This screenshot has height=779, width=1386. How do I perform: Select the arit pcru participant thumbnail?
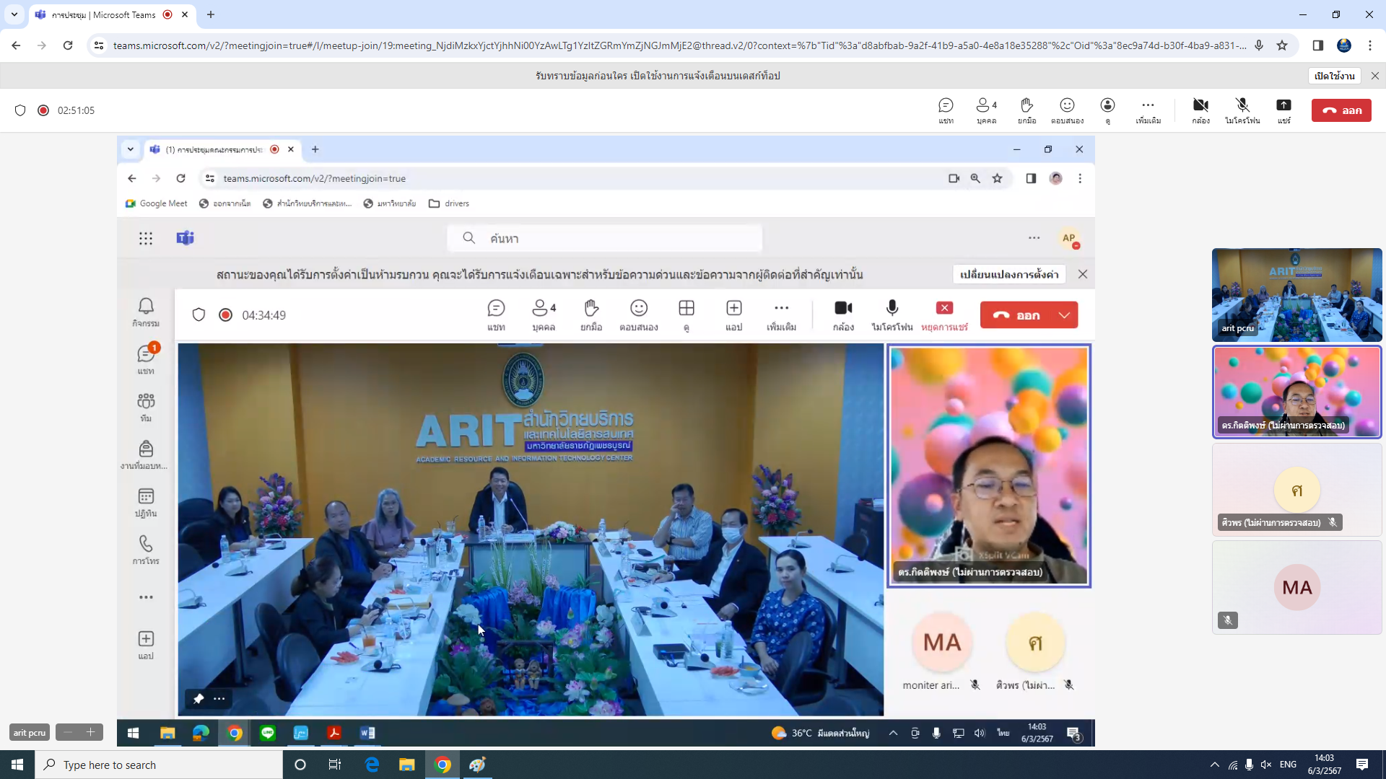pos(1296,295)
